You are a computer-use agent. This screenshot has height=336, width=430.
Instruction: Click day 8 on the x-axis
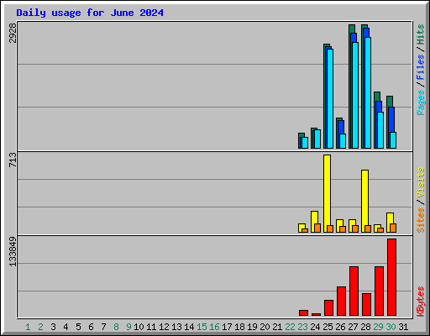(x=116, y=327)
